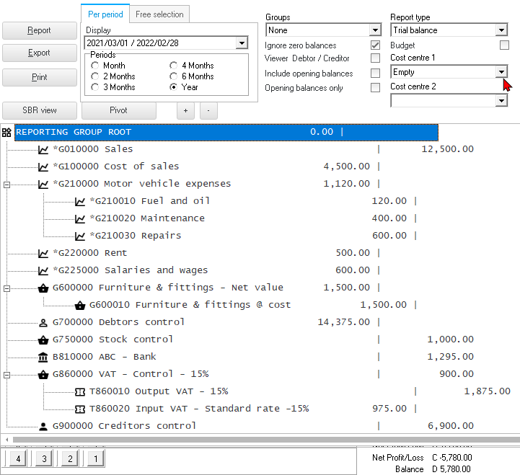The height and width of the screenshot is (475, 520).
Task: Switch to the Free selection tab
Action: (159, 14)
